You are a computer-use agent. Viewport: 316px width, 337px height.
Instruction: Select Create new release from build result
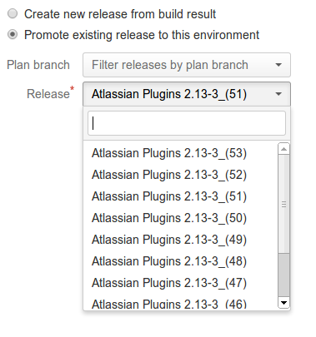pyautogui.click(x=13, y=13)
